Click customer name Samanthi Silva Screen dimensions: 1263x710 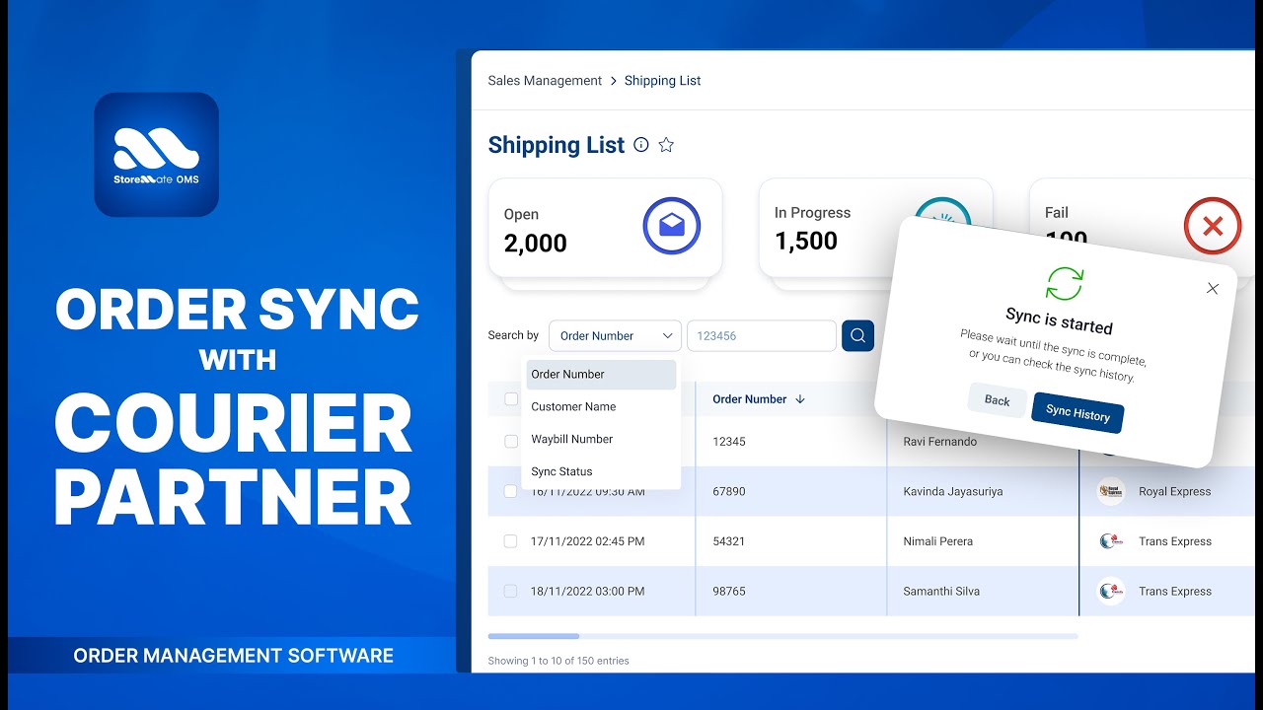pos(943,592)
